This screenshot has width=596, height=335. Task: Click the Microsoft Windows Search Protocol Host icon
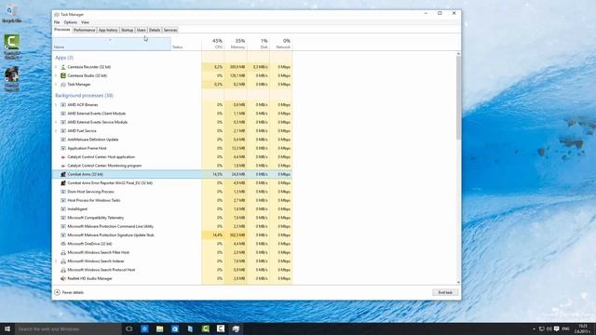click(63, 270)
